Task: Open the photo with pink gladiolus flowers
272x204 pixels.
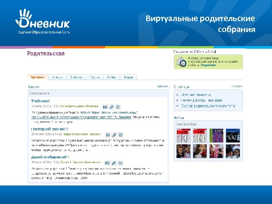Action: click(216, 151)
